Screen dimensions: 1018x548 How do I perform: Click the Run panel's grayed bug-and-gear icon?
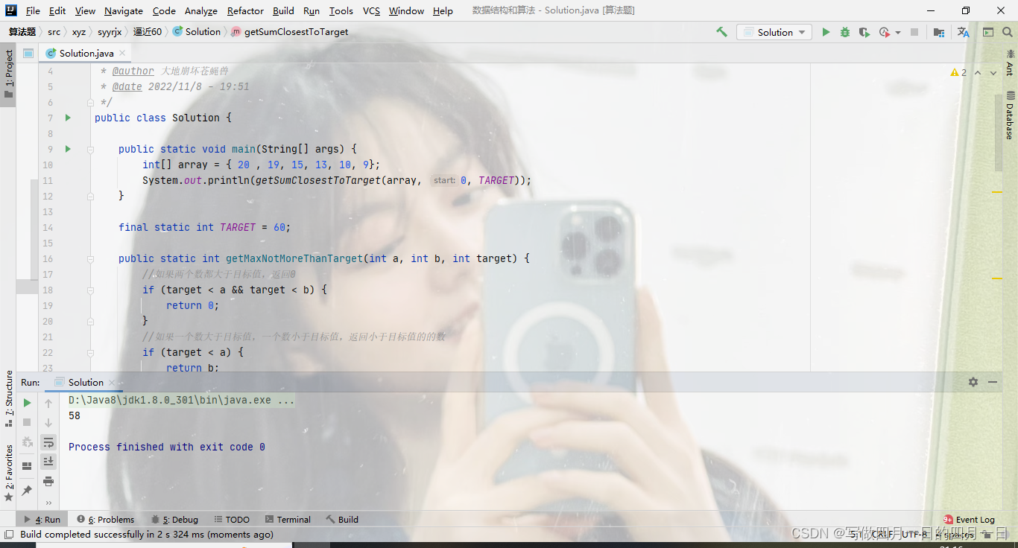28,442
